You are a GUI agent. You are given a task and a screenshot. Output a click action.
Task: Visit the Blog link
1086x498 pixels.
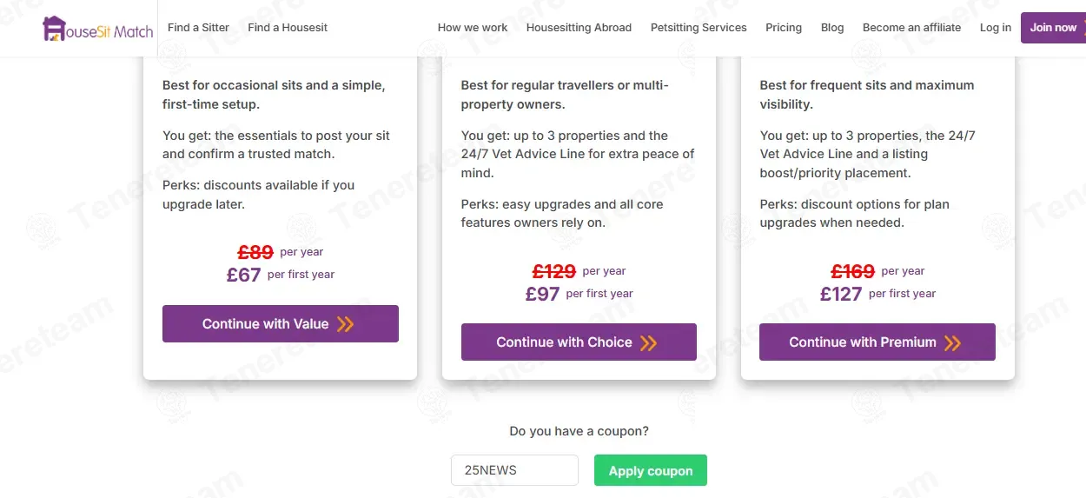(832, 28)
